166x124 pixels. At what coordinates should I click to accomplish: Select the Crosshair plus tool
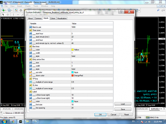coord(8,15)
